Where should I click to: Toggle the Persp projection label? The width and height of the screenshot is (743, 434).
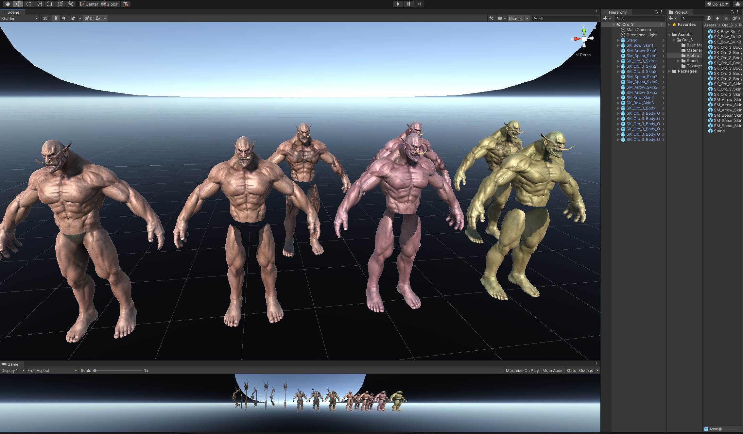pyautogui.click(x=583, y=55)
